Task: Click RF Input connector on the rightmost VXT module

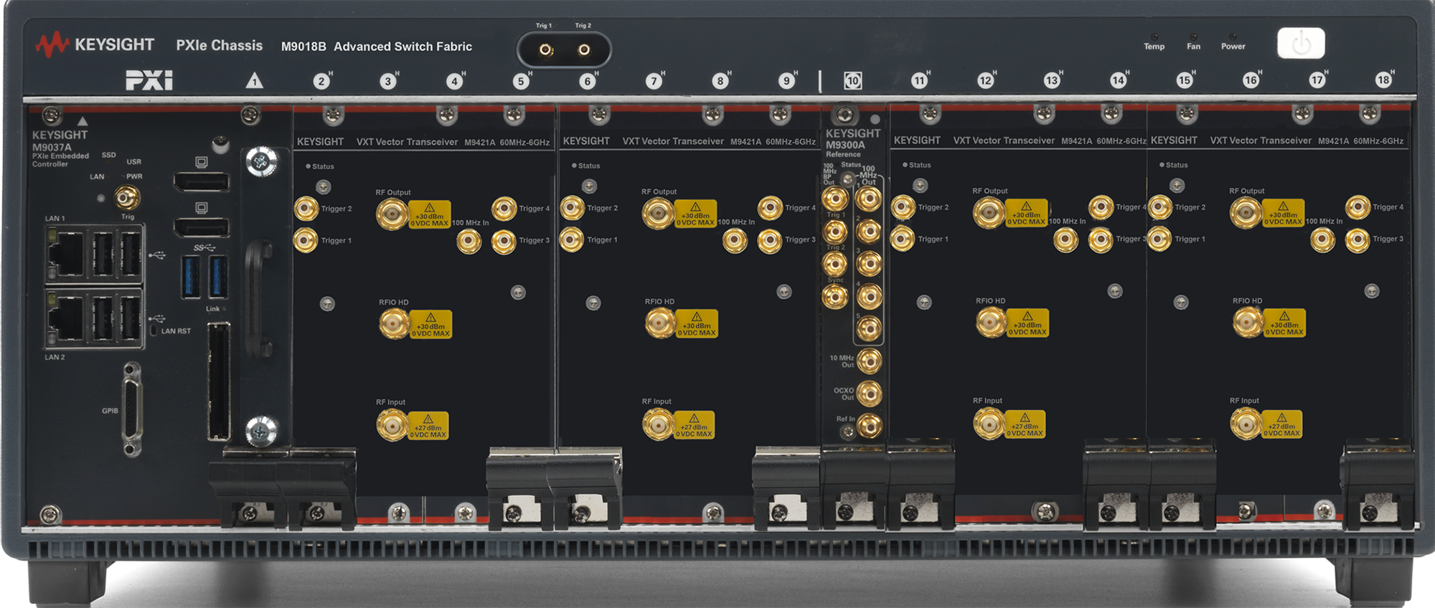Action: (x=1246, y=424)
